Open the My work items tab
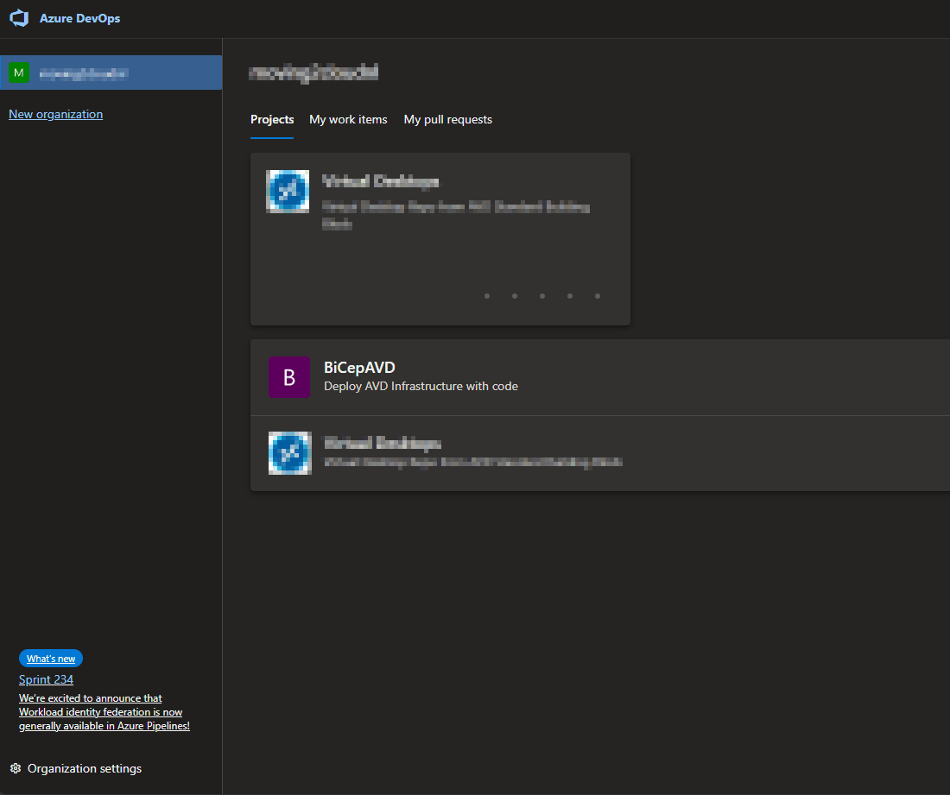Viewport: 950px width, 795px height. pos(348,119)
